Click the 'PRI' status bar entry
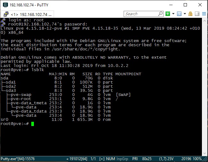Image resolution: width=208 pixels, height=162 pixels. coord(135,159)
